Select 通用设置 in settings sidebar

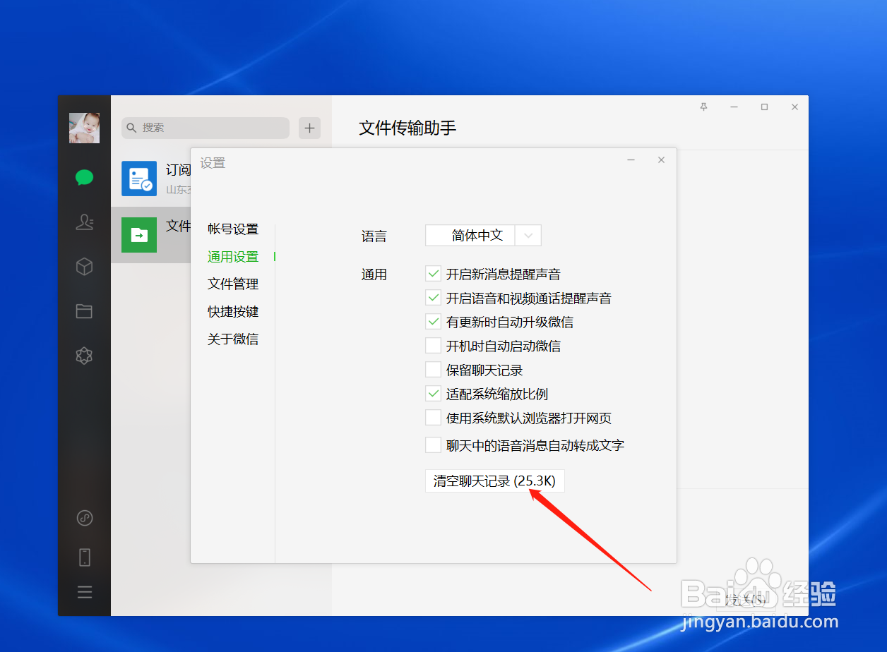[x=233, y=257]
